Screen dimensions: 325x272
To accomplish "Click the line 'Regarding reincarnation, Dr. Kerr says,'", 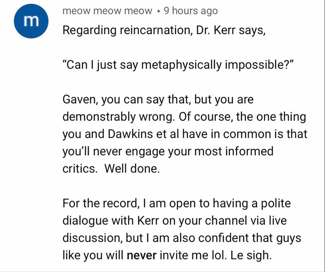I will coord(164,31).
